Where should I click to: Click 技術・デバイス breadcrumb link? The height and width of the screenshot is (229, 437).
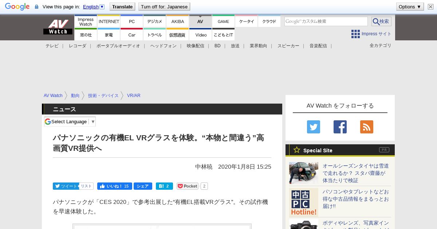pos(103,96)
